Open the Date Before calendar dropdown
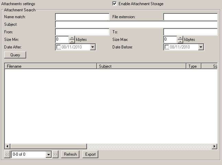 tap(201, 47)
